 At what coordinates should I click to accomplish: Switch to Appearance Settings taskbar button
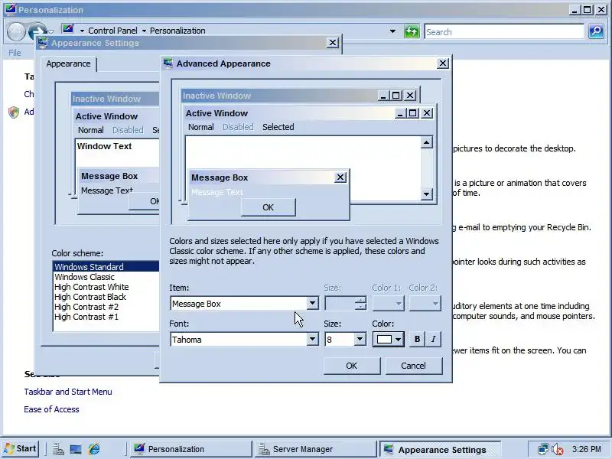tap(441, 450)
